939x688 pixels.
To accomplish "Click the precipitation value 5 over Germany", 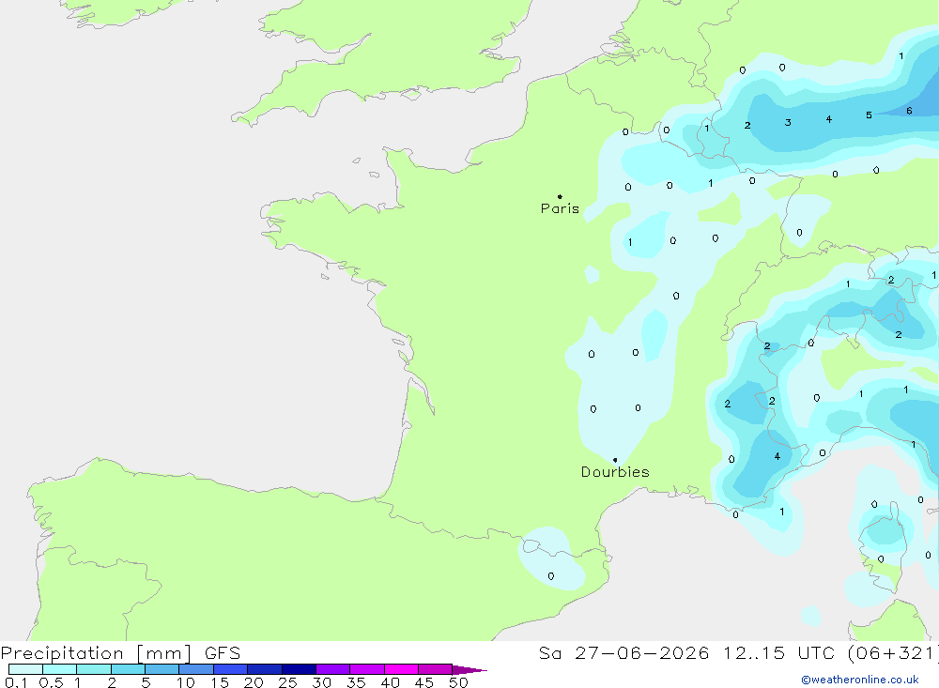I will click(x=869, y=115).
